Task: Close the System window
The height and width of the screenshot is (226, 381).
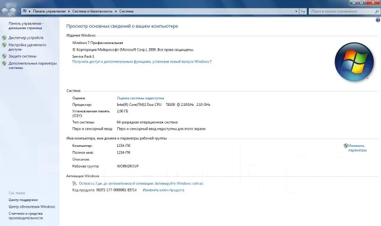Action: 373,2
